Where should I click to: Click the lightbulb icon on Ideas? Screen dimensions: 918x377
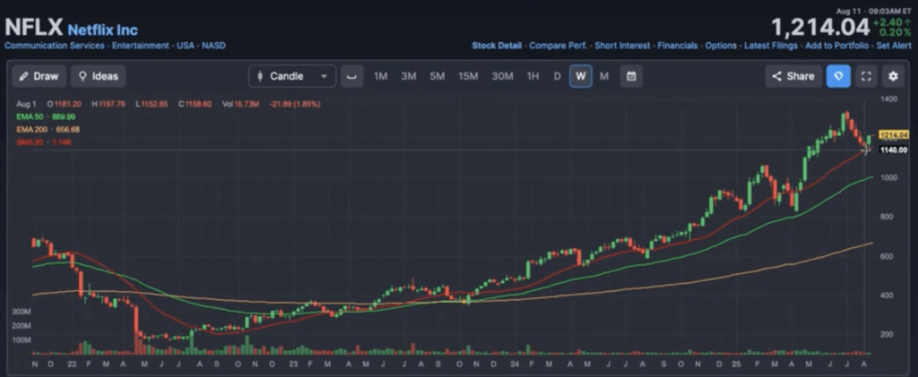pos(82,76)
